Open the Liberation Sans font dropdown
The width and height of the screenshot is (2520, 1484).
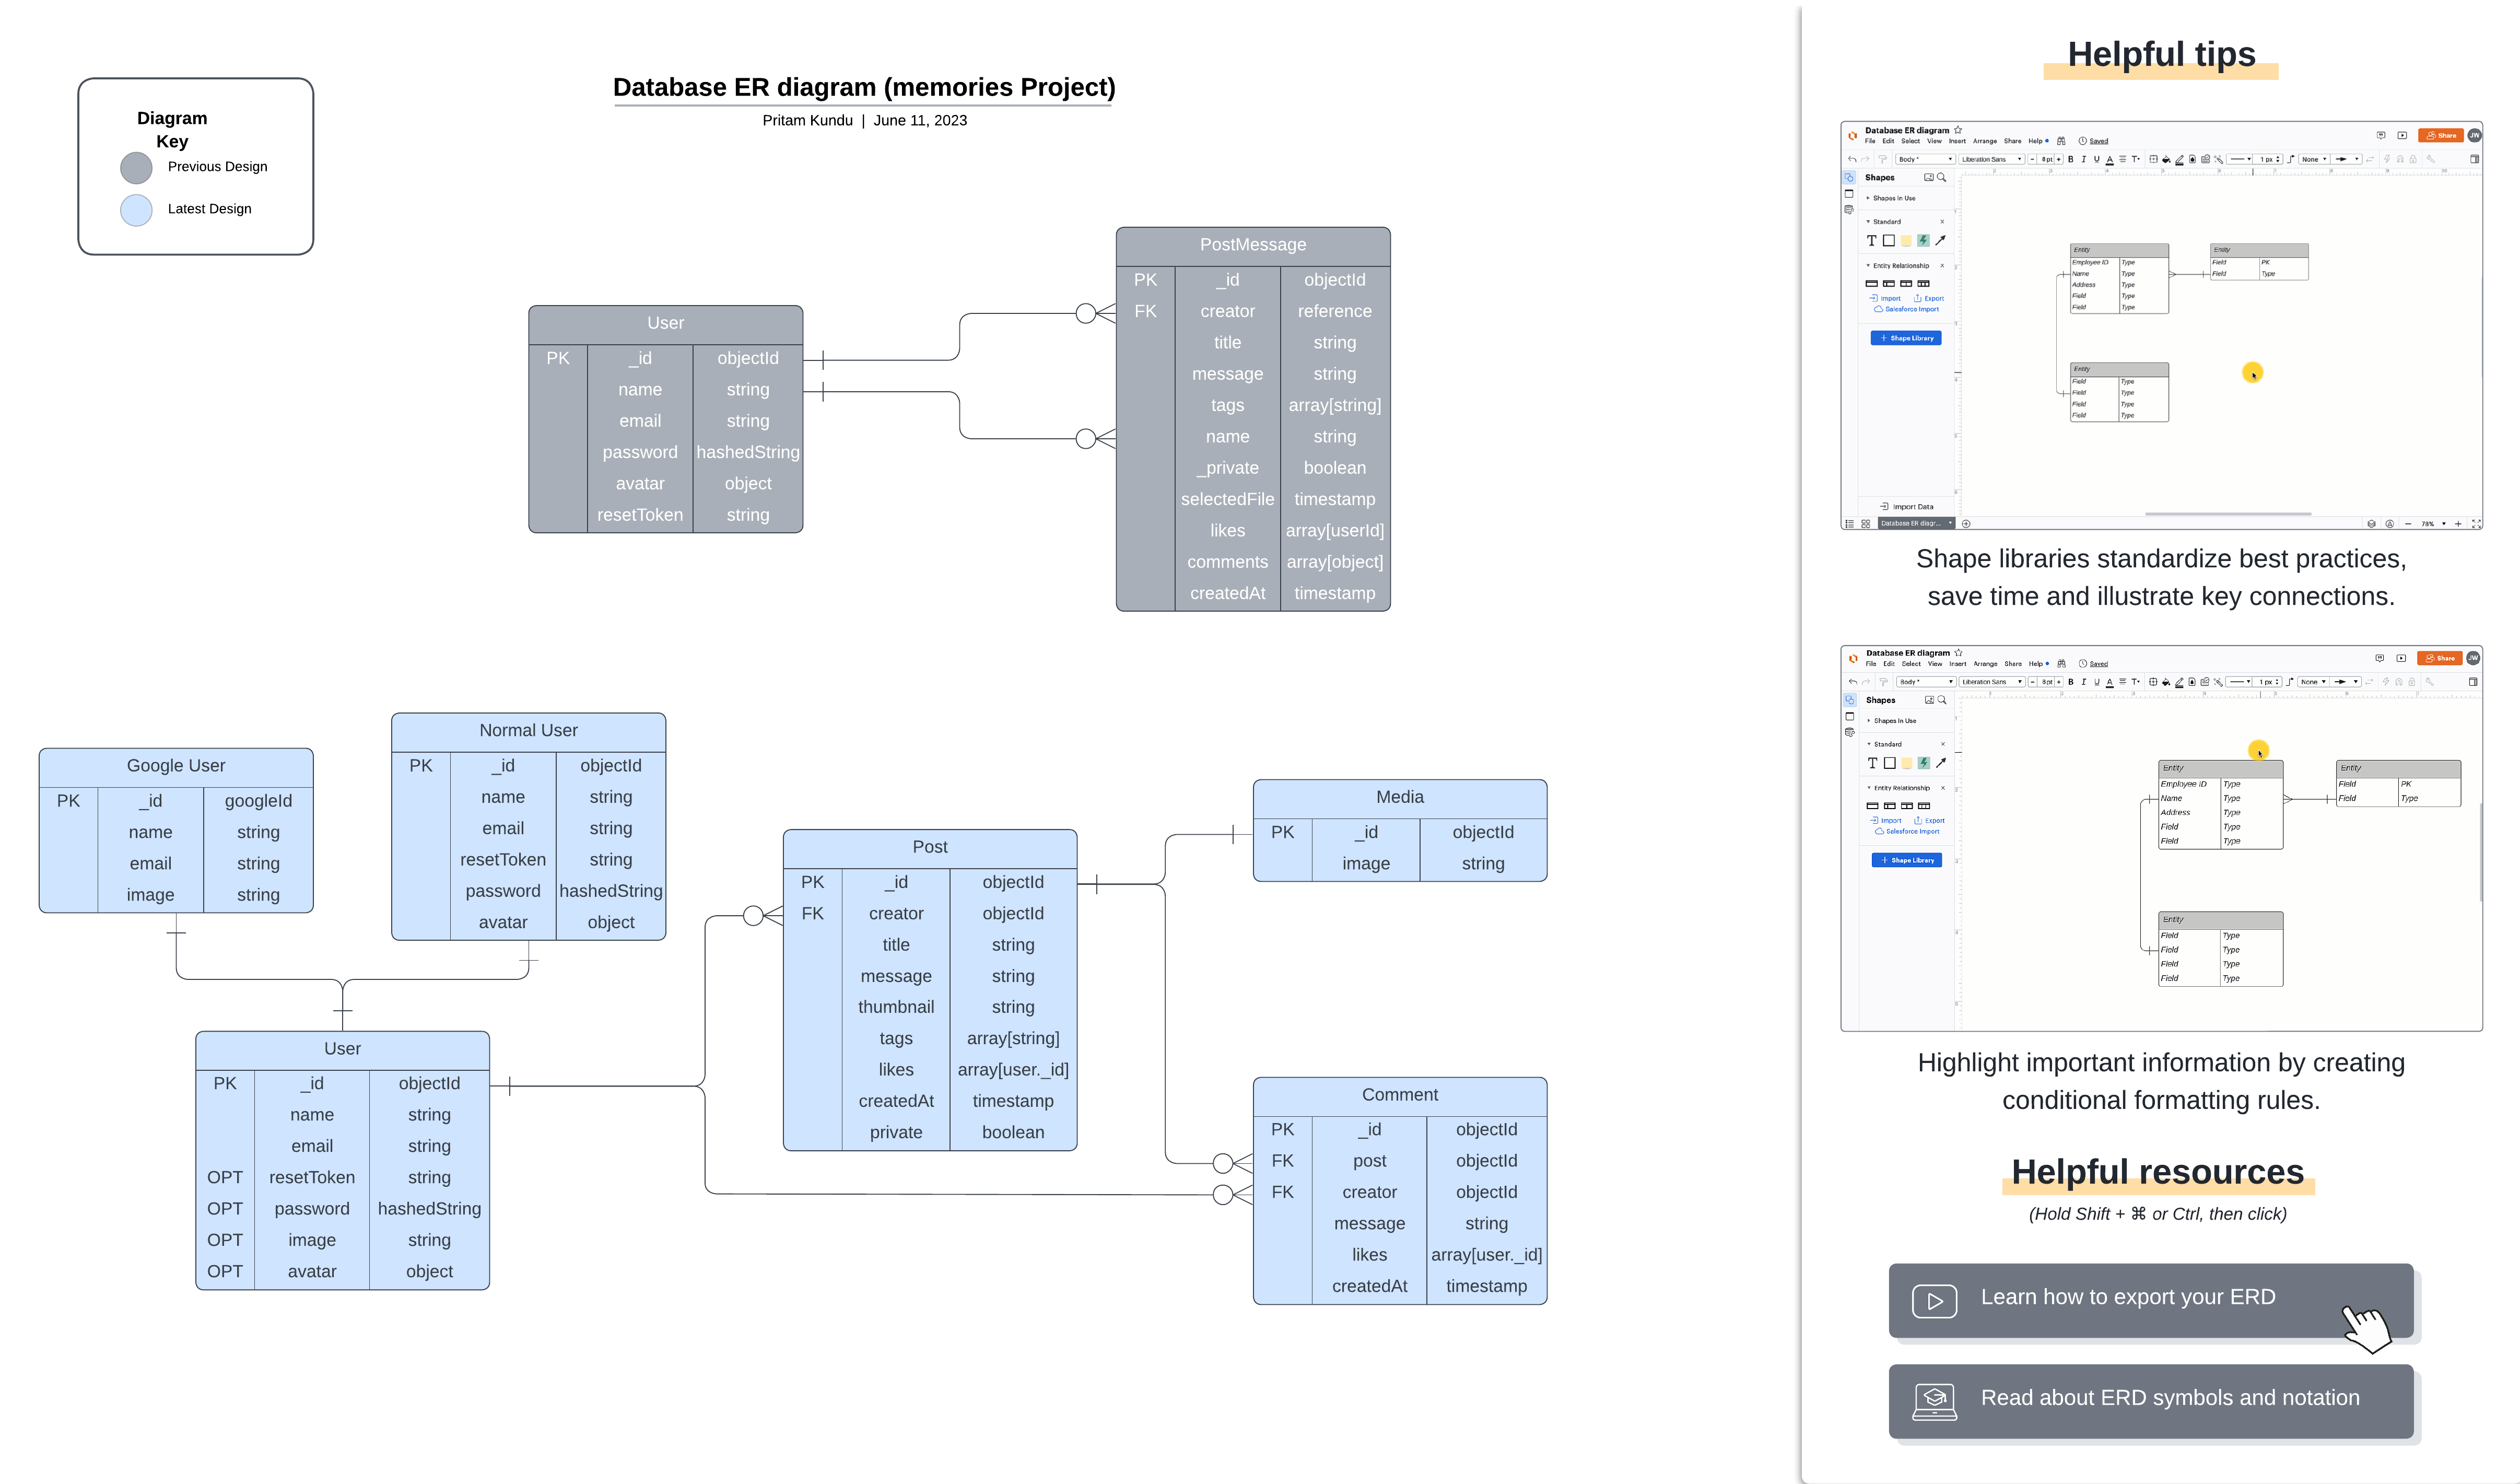(x=1991, y=159)
